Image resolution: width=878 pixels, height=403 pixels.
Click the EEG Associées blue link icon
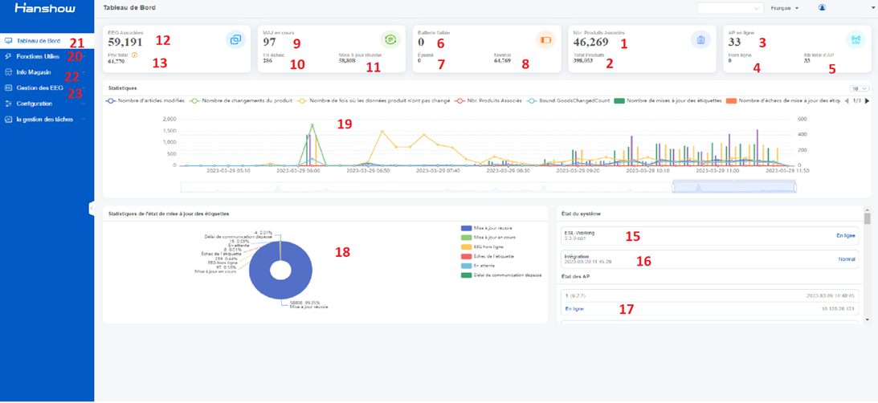pyautogui.click(x=235, y=39)
